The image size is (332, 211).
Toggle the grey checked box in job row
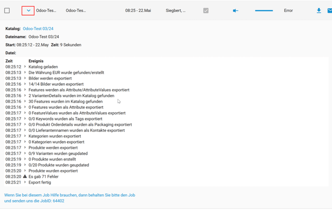click(206, 10)
